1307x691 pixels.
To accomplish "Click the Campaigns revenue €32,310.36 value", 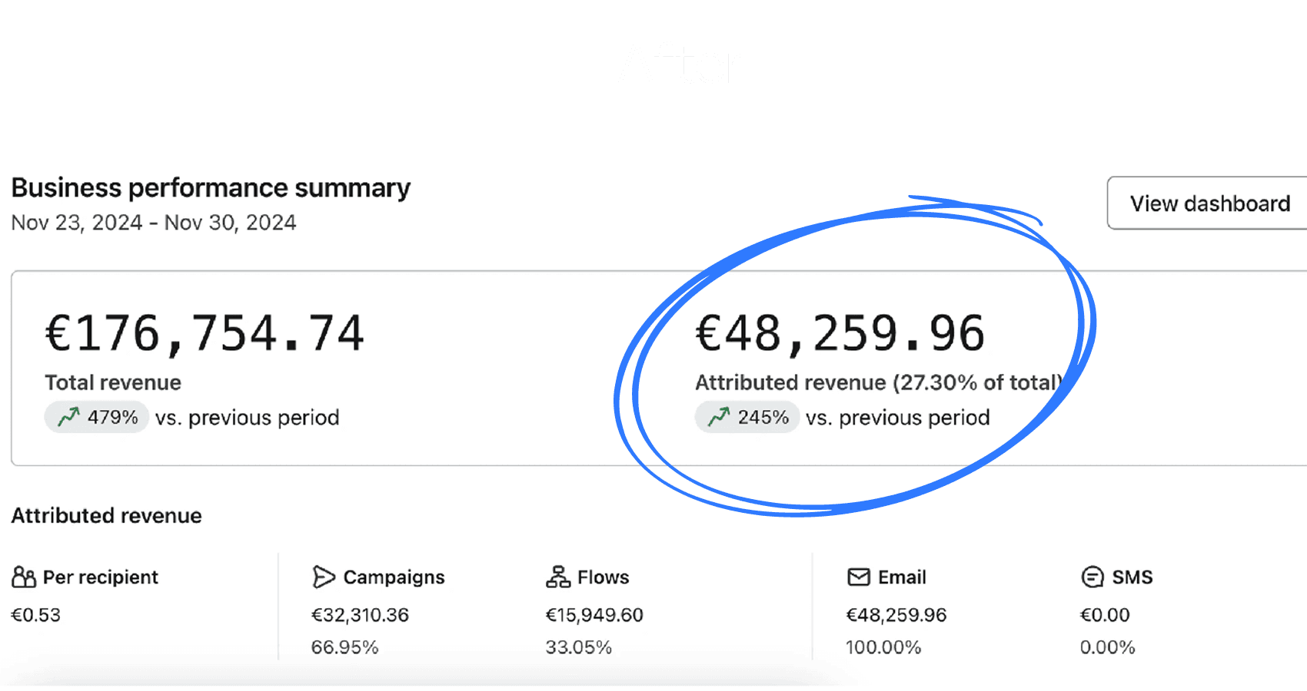I will (360, 615).
